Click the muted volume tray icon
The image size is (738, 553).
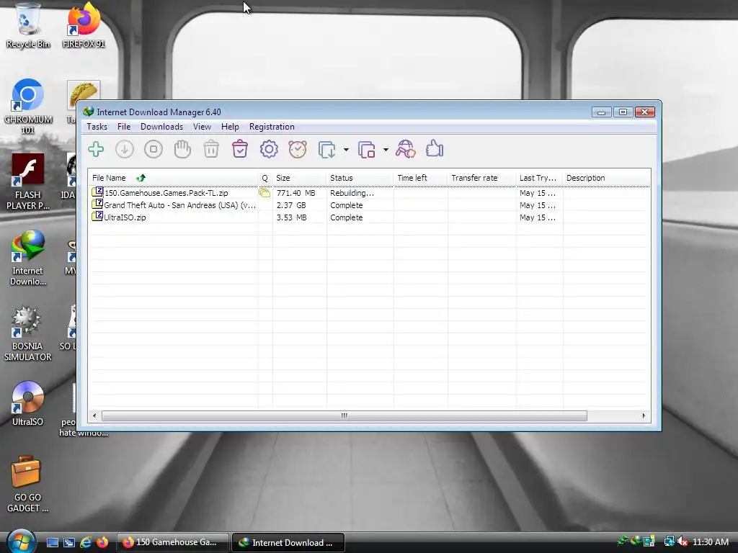point(683,541)
